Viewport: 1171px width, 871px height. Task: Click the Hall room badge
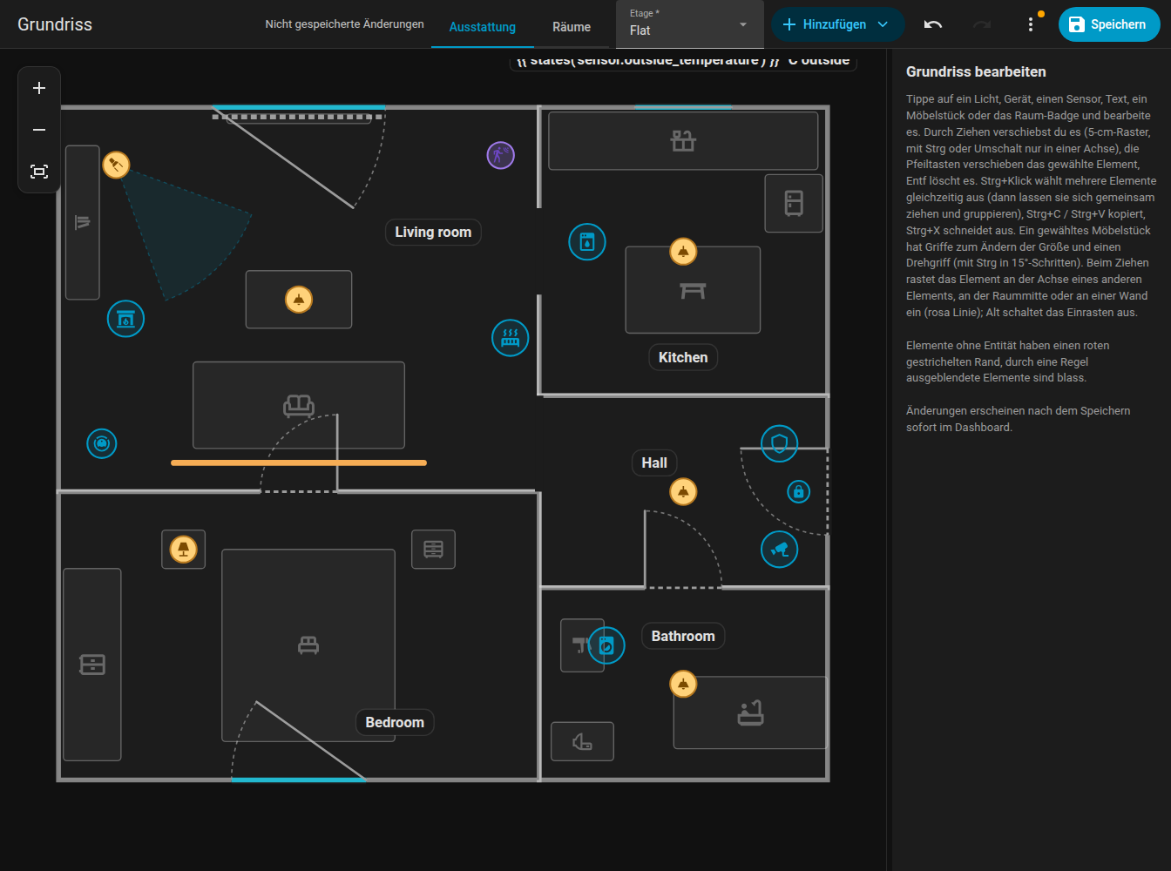[654, 463]
